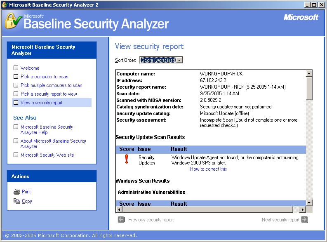Click the Incomplete Scan assessment text
The image size is (327, 242).
(x=249, y=122)
